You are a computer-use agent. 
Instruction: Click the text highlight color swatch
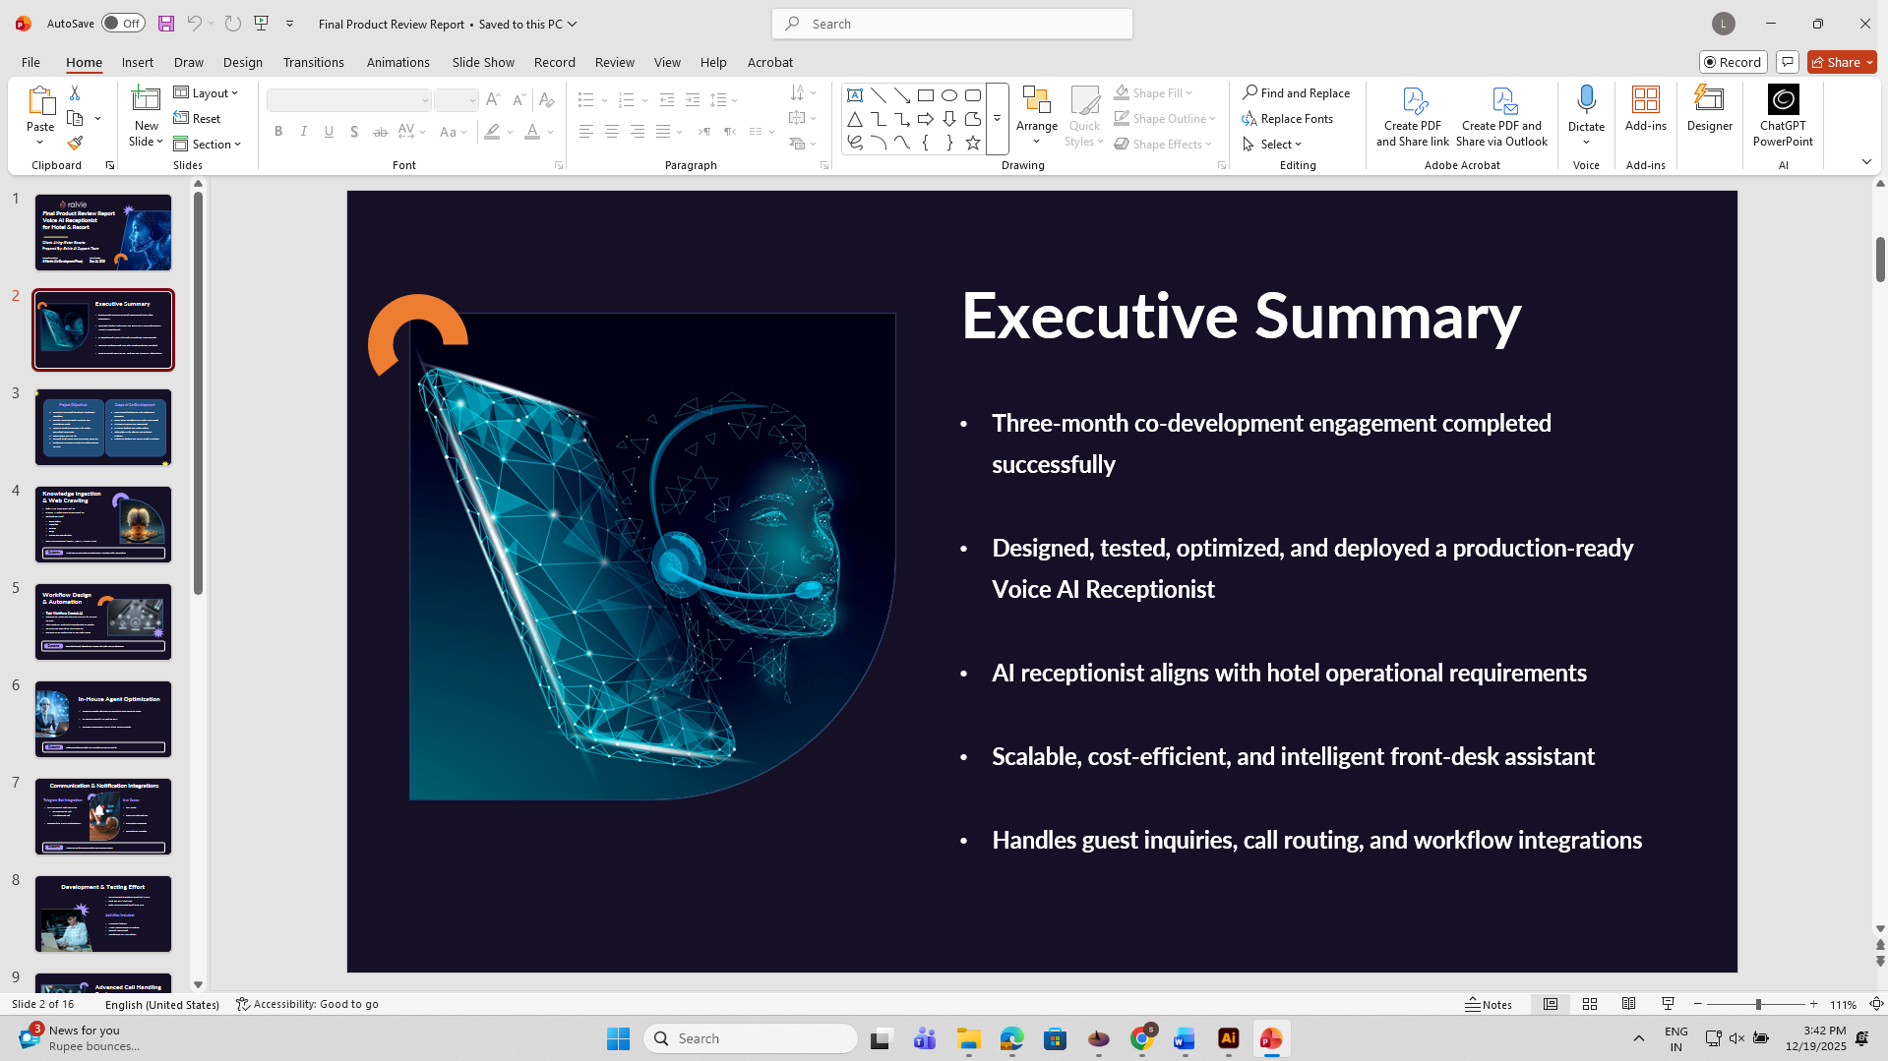pos(492,132)
